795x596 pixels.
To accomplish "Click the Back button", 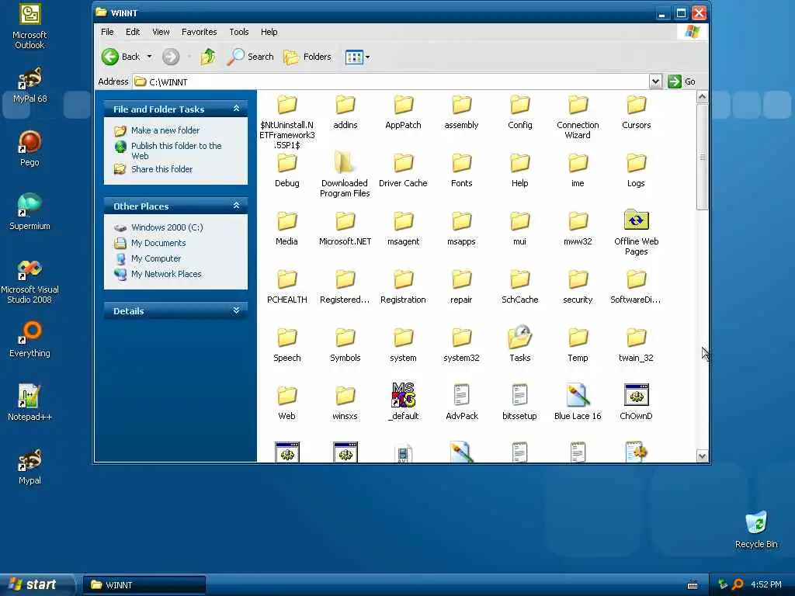I will [120, 56].
